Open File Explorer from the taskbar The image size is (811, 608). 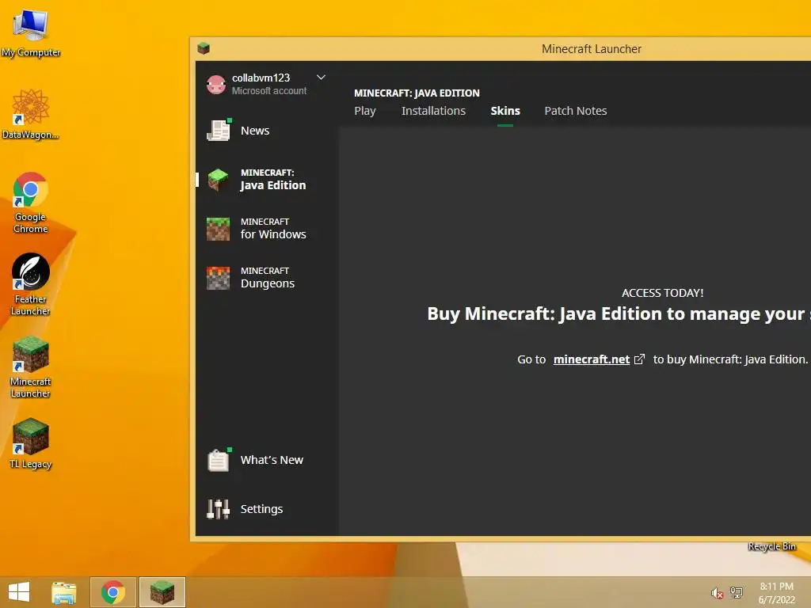64,592
